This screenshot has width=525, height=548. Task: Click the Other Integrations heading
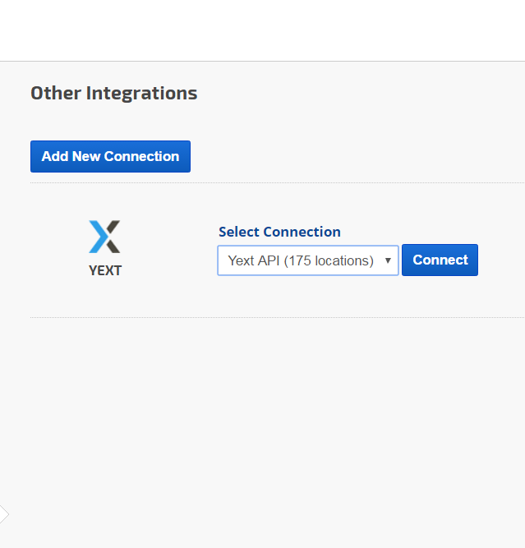(x=113, y=93)
